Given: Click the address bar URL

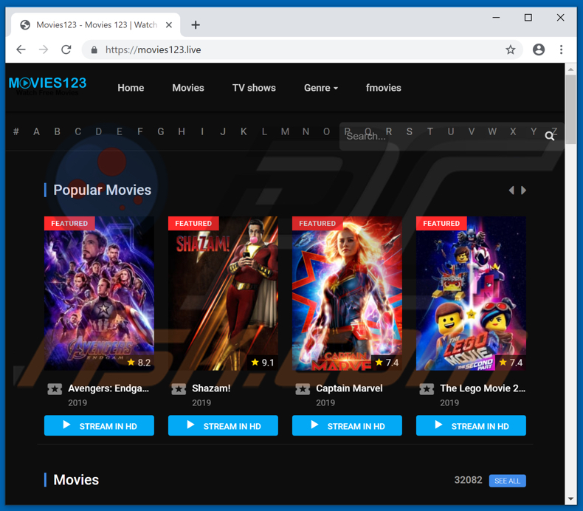Looking at the screenshot, I should 153,50.
